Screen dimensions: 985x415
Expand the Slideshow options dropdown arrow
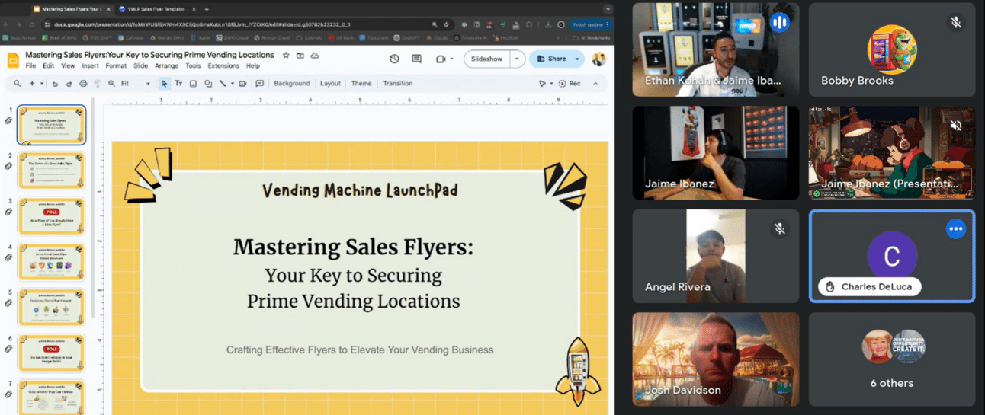point(518,59)
